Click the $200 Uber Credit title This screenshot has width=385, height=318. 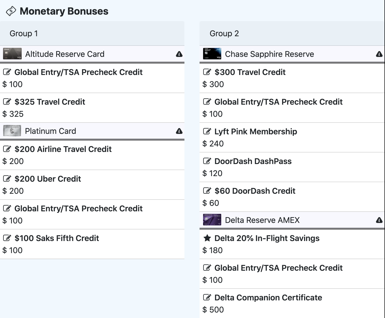pyautogui.click(x=48, y=179)
